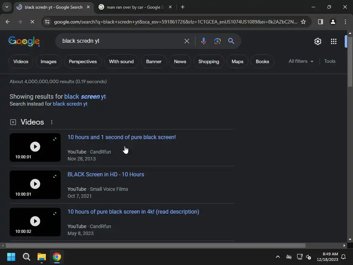Expand preview on 10:00:02 thumbnail
This screenshot has width=353, height=265.
(x=55, y=213)
